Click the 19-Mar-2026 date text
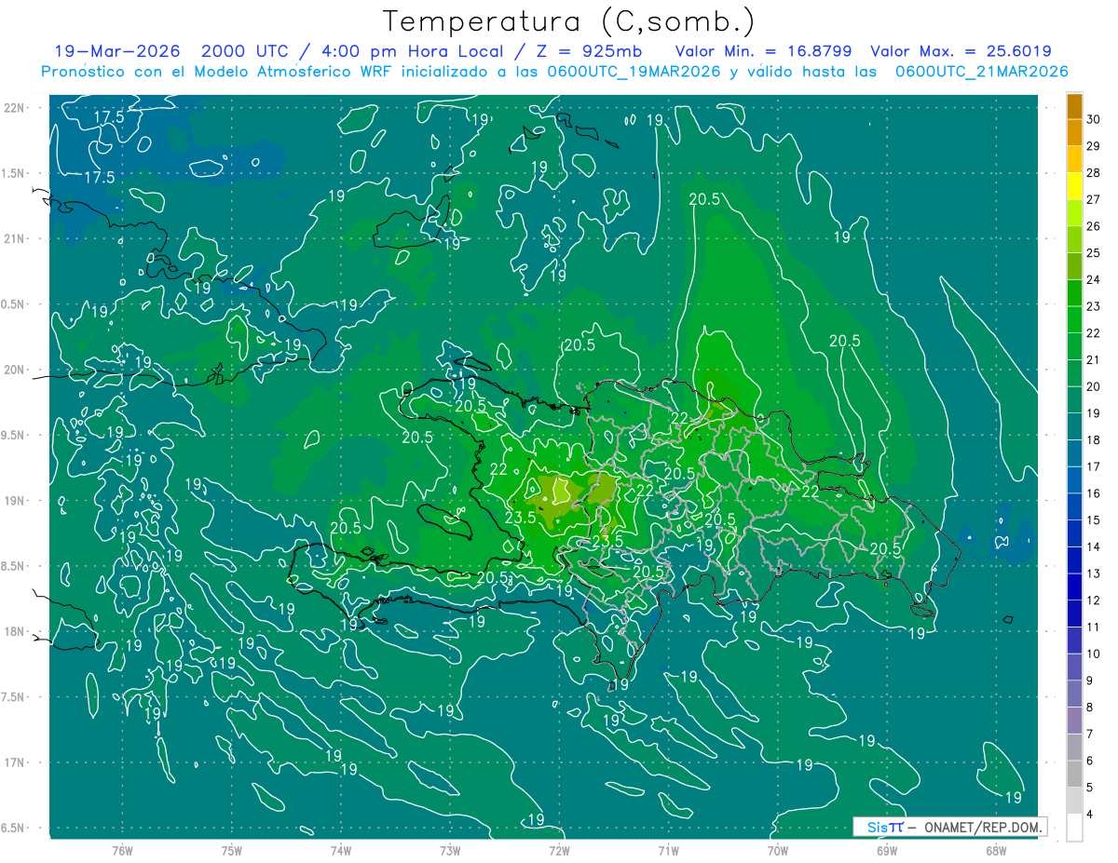This screenshot has width=1118, height=863. point(119,52)
